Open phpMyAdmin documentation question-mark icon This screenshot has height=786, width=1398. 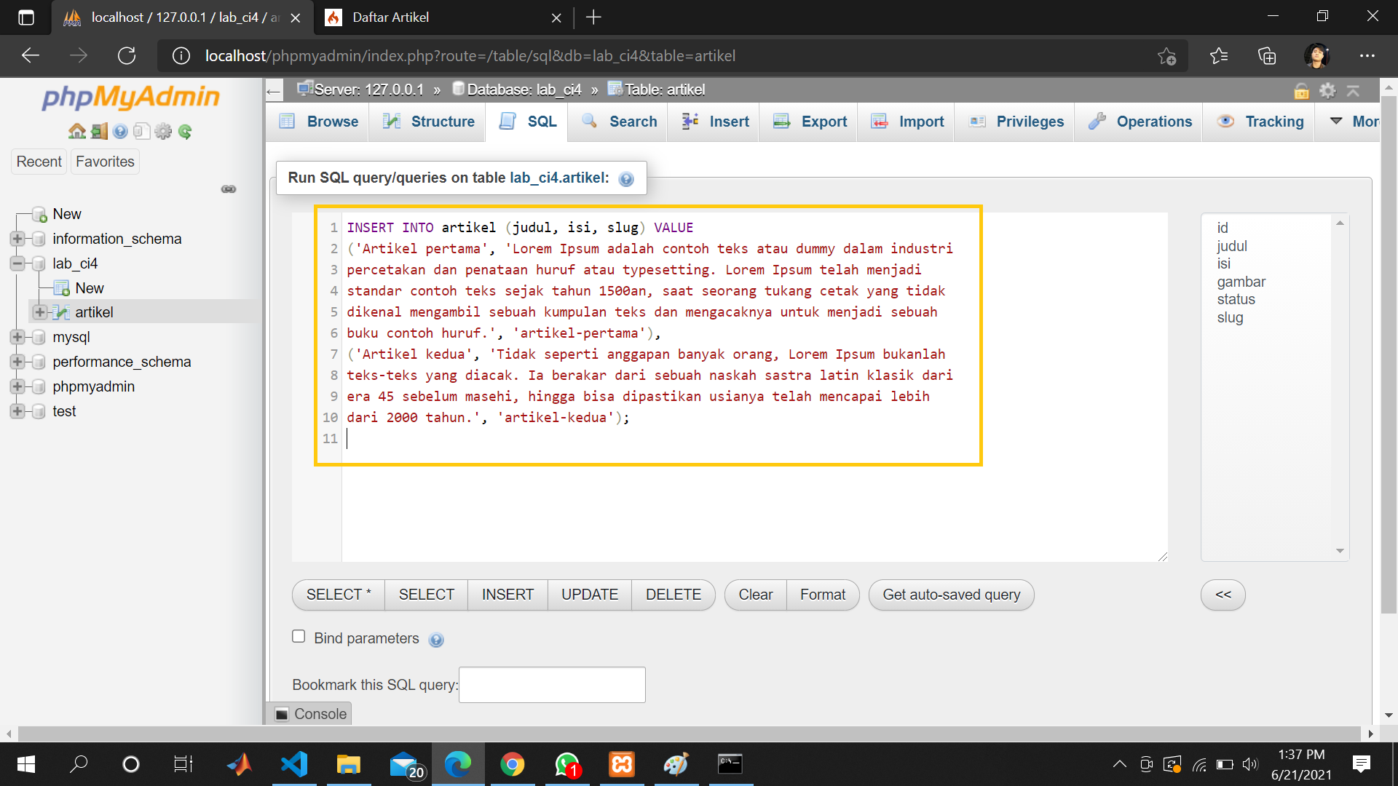click(120, 131)
